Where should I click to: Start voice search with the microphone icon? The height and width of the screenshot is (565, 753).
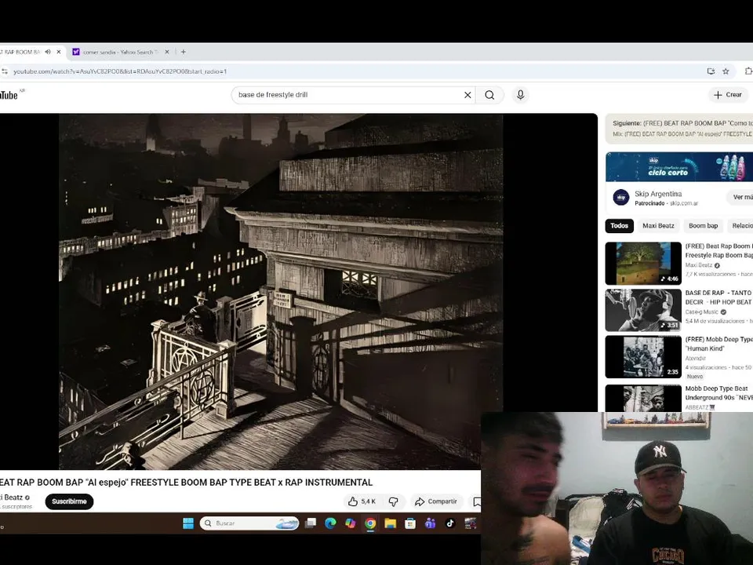point(520,95)
